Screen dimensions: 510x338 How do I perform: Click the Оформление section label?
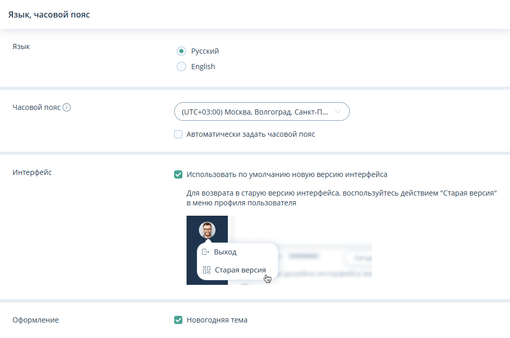click(36, 320)
